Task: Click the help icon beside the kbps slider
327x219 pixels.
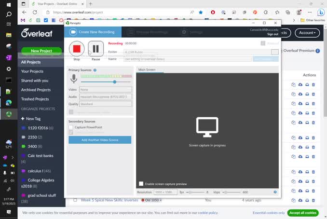Action: tap(275, 192)
